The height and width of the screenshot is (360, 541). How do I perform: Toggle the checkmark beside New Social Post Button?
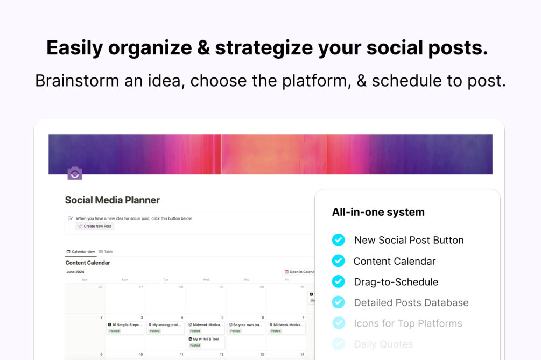tap(338, 240)
